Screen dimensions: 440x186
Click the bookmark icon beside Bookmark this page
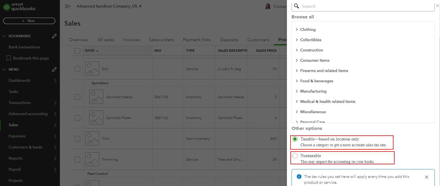pyautogui.click(x=9, y=58)
